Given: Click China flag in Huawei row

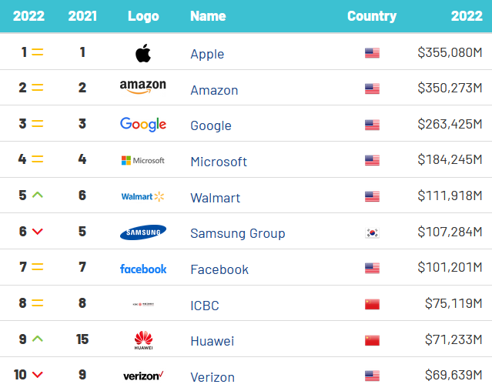Looking at the screenshot, I should (x=373, y=341).
